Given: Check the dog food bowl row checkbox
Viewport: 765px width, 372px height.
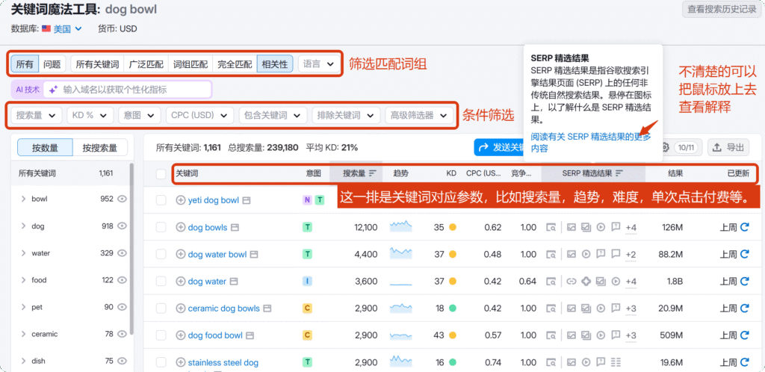Looking at the screenshot, I should click(161, 335).
